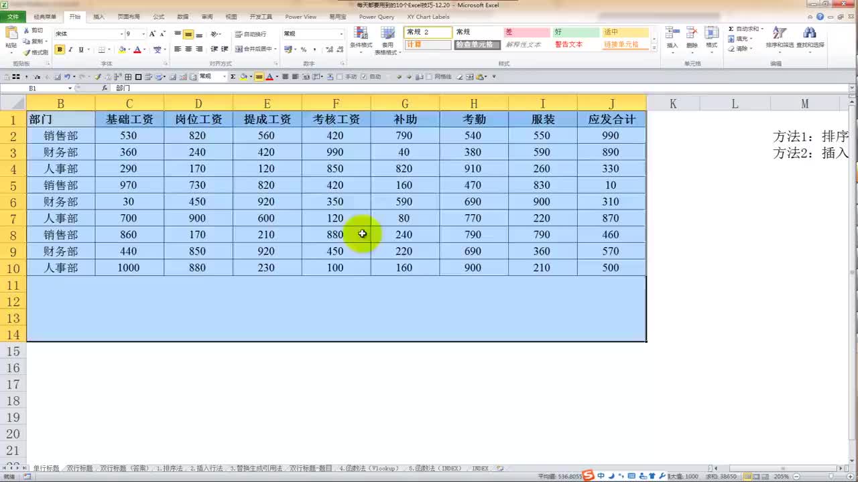
Task: Apply Percent Style number format
Action: [x=304, y=50]
